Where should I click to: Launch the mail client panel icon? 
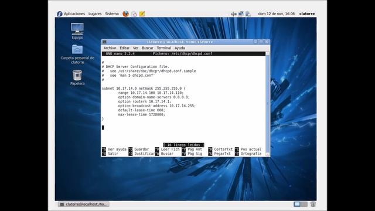tap(134, 13)
